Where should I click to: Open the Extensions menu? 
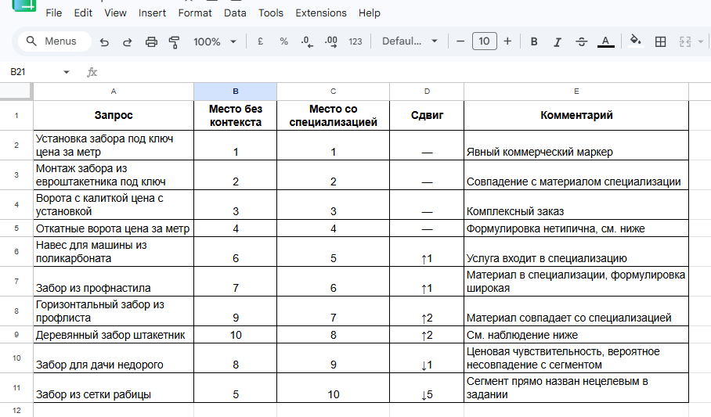pos(320,13)
